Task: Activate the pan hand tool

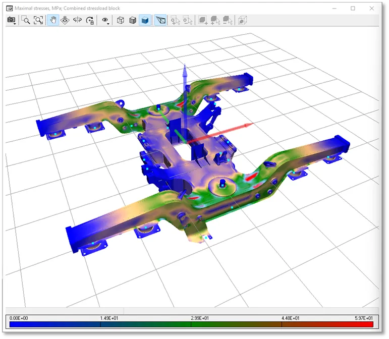Action: (x=52, y=20)
